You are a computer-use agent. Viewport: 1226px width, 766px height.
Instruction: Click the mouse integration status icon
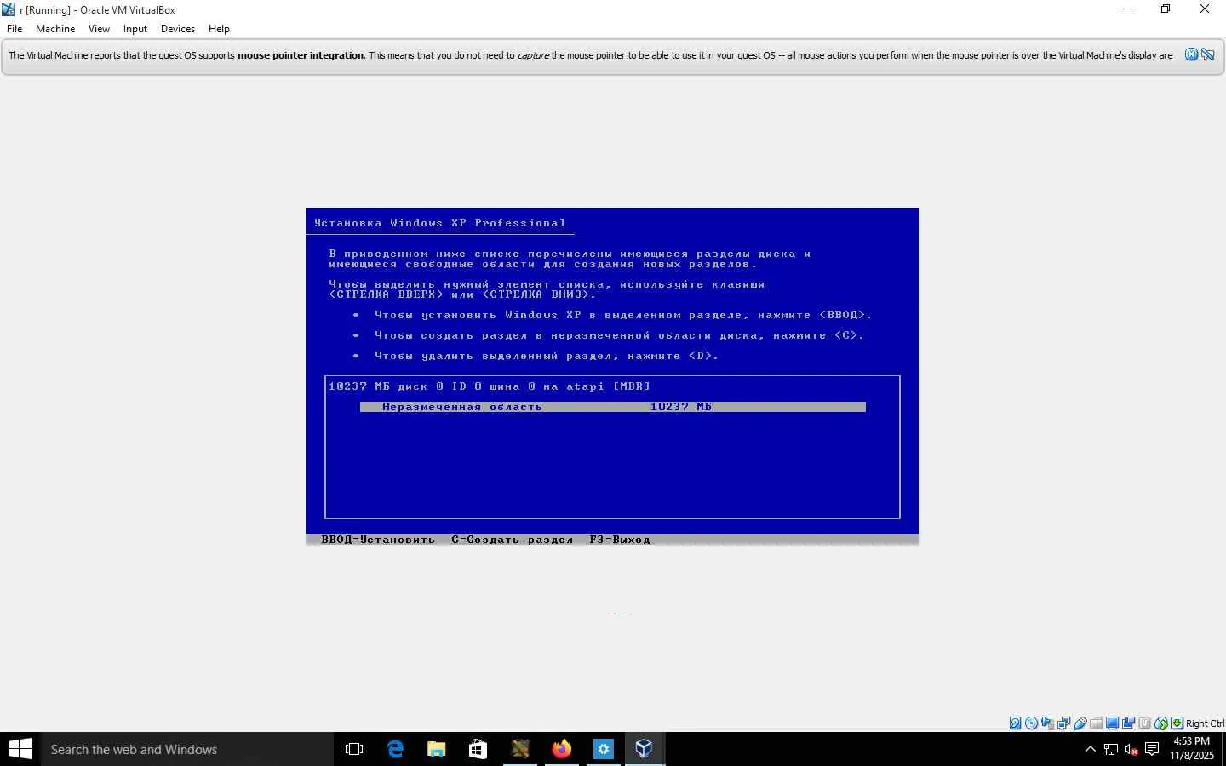click(x=1161, y=723)
